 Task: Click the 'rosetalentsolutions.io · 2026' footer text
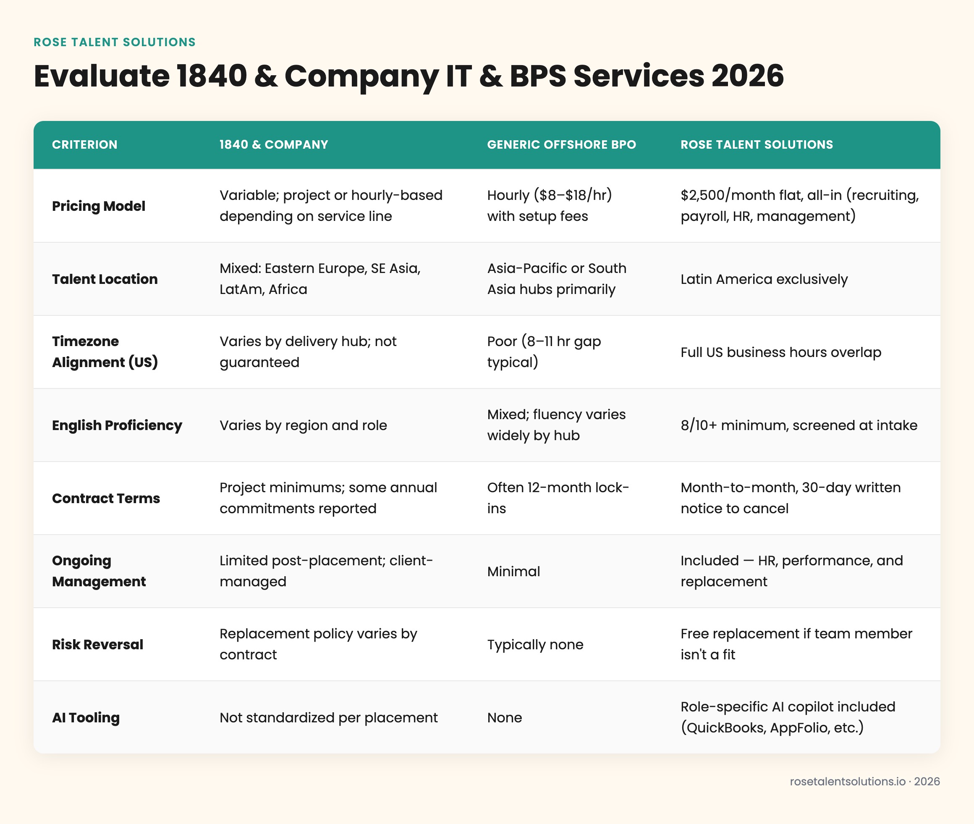tap(865, 782)
